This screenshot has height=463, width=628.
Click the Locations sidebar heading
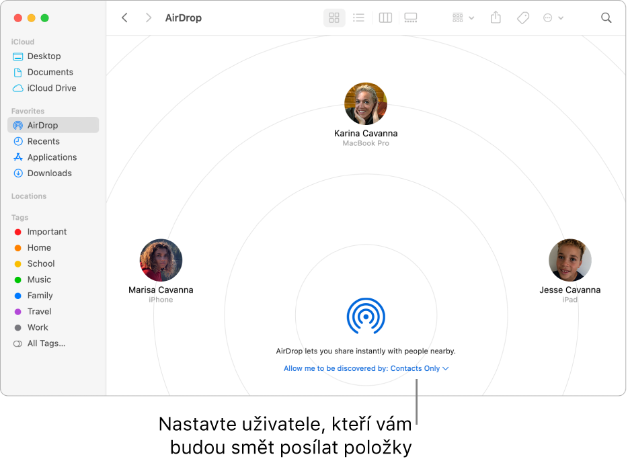point(29,196)
